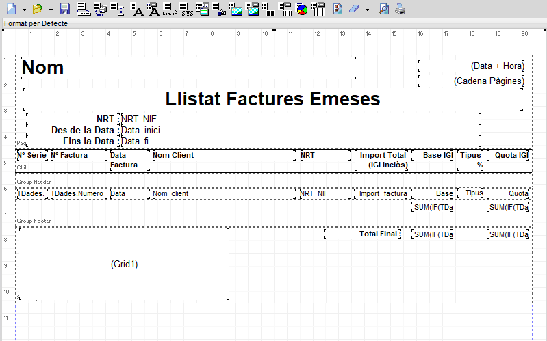This screenshot has width=547, height=341.
Task: Select the 'Base' detail field
Action: pyautogui.click(x=433, y=193)
